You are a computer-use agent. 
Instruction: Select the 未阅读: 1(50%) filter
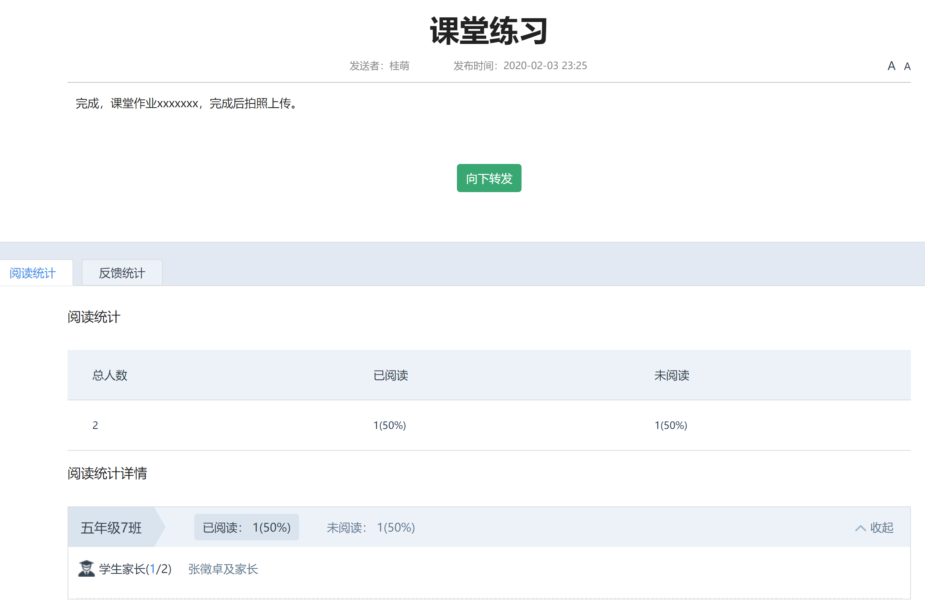pyautogui.click(x=370, y=527)
